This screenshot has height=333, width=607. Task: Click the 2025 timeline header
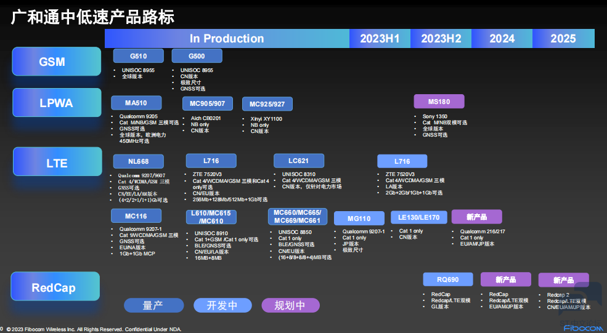click(x=564, y=38)
